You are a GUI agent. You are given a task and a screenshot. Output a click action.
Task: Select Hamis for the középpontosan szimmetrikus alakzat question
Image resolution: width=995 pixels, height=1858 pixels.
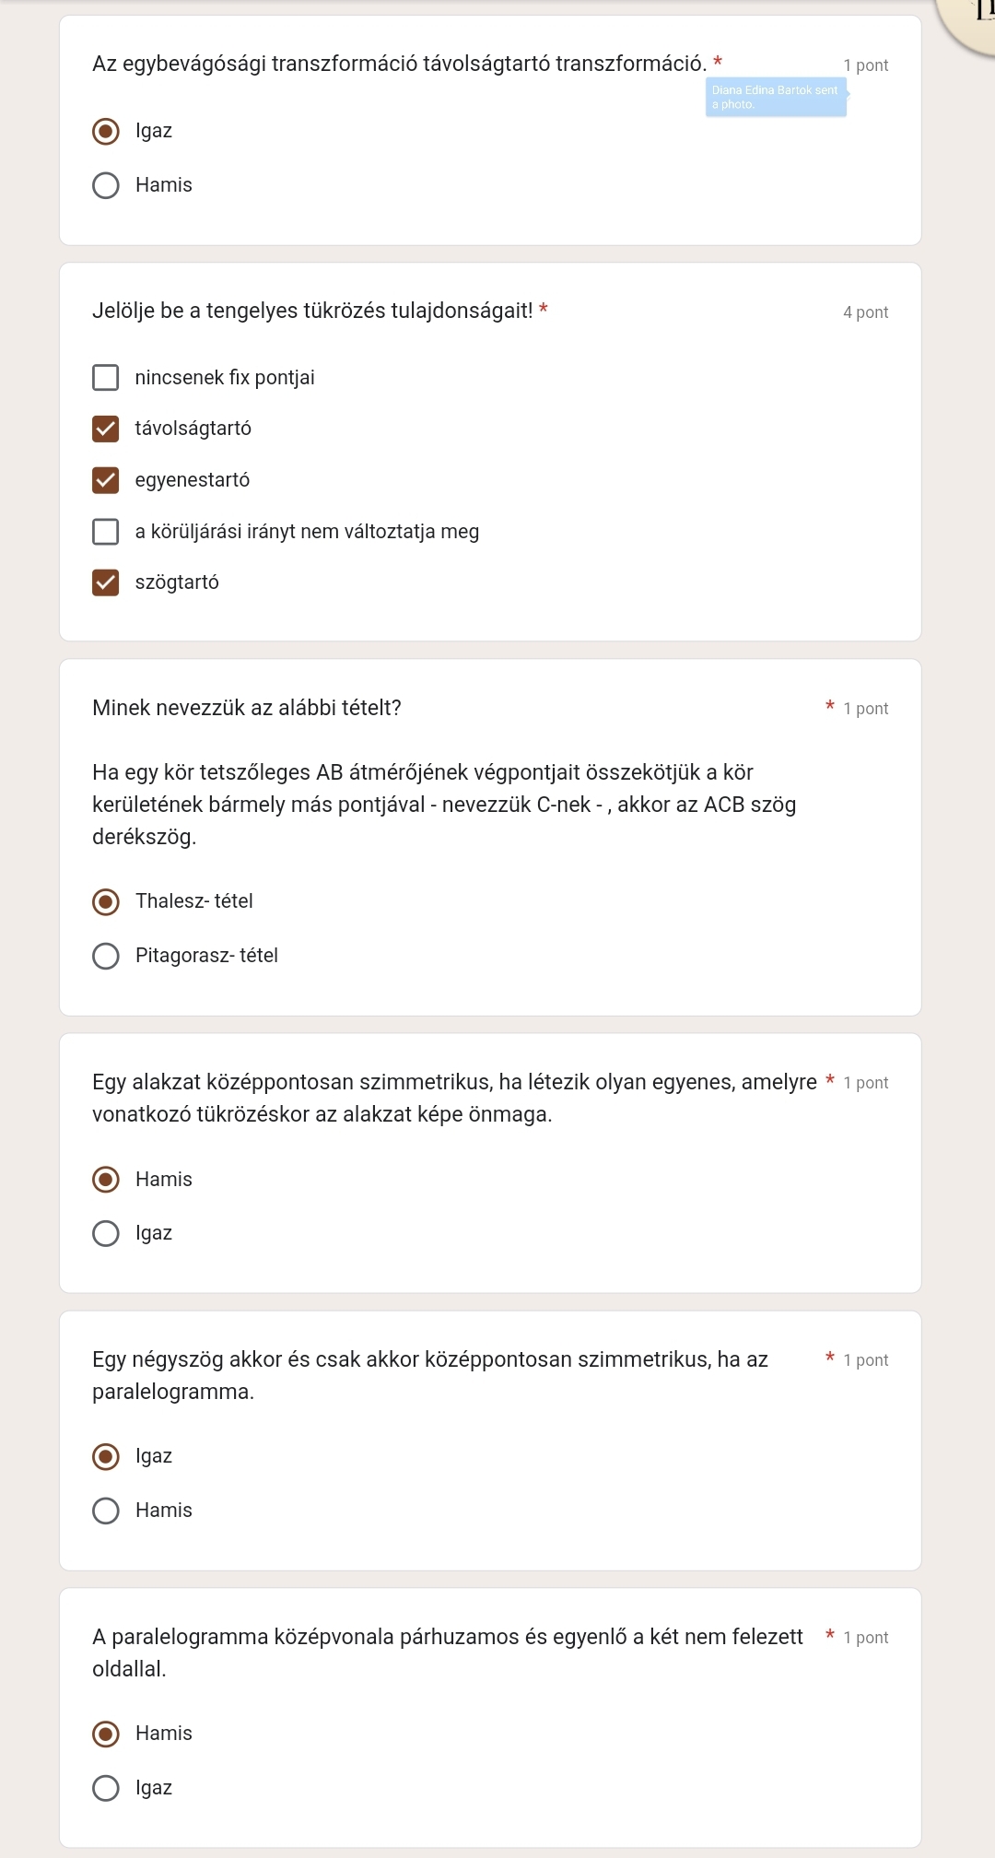click(x=106, y=1180)
